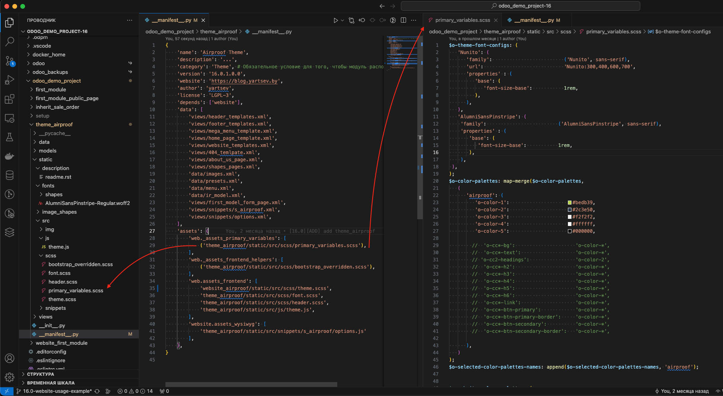This screenshot has width=723, height=396.
Task: Open the Remote Explorer view
Action: click(10, 118)
